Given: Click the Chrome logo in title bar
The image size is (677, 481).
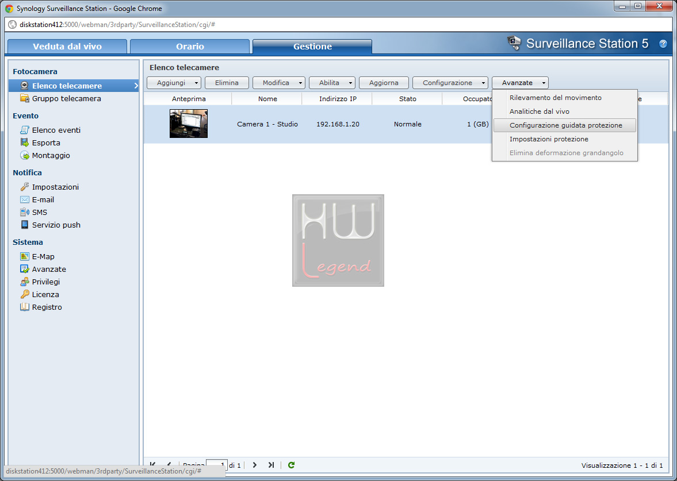Looking at the screenshot, I should tap(9, 8).
